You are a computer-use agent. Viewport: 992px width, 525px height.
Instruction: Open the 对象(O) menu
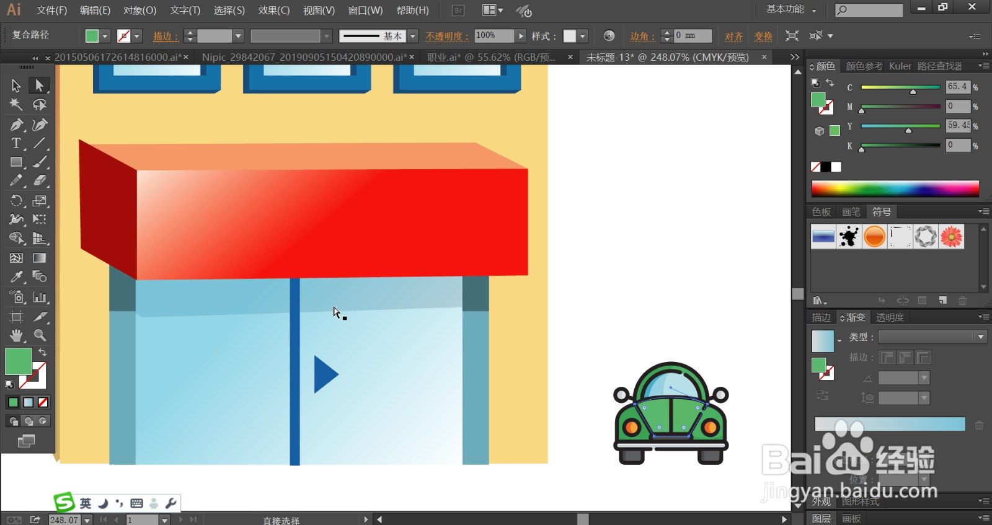coord(140,11)
